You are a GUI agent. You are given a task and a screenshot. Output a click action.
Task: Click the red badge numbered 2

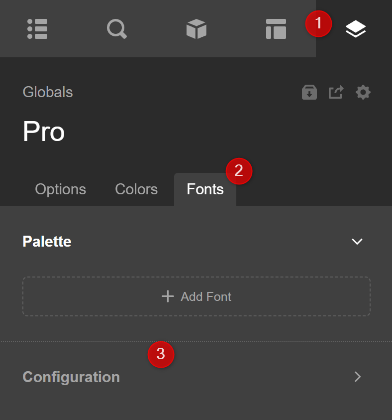point(239,171)
